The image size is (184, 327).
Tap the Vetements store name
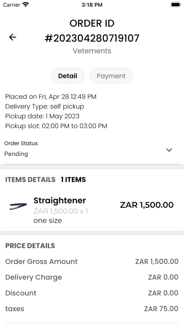92,51
